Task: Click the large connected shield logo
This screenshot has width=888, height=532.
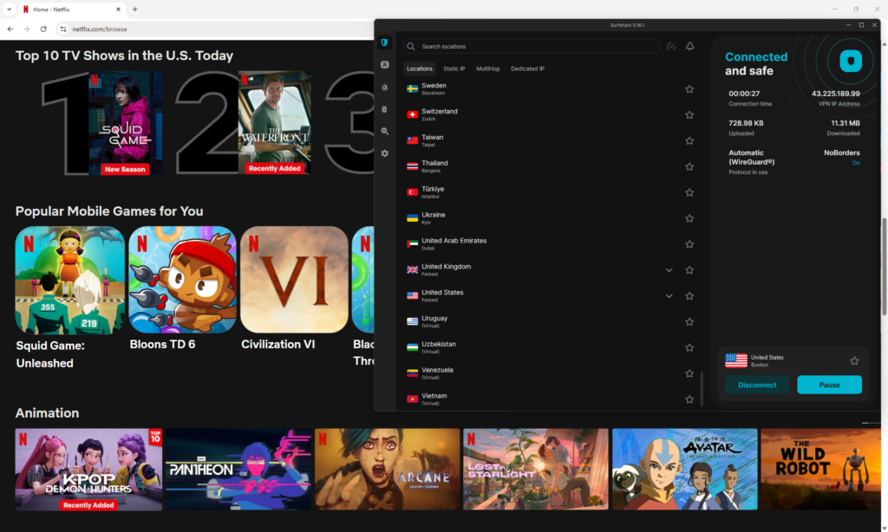Action: point(850,62)
